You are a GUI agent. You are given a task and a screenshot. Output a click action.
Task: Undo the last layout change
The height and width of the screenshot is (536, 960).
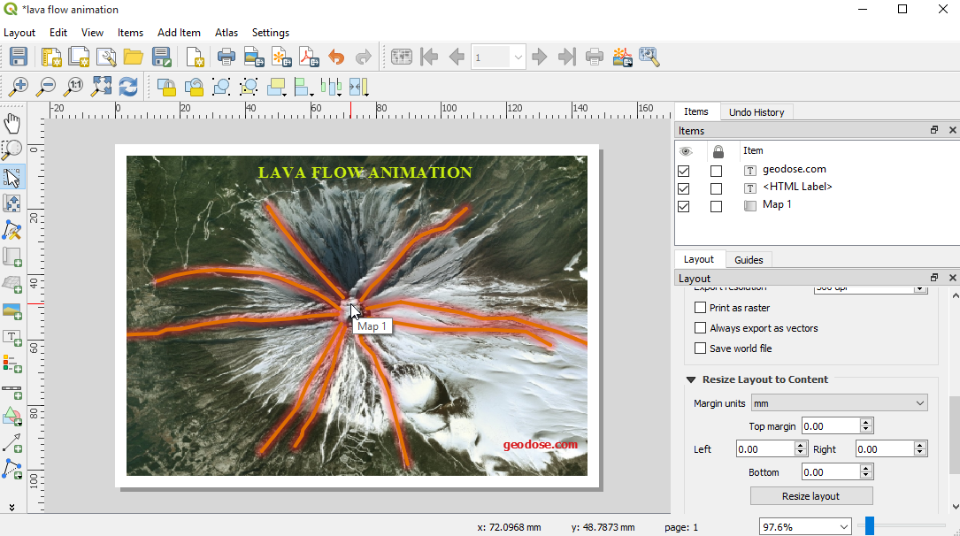pos(336,56)
